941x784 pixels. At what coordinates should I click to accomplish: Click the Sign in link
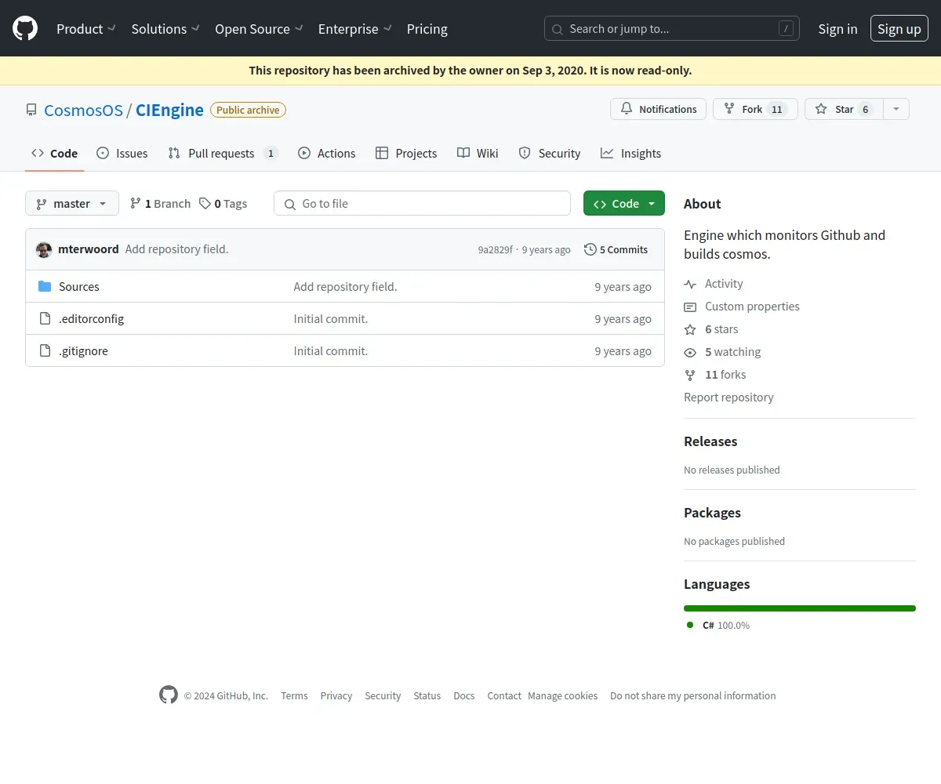coord(837,29)
